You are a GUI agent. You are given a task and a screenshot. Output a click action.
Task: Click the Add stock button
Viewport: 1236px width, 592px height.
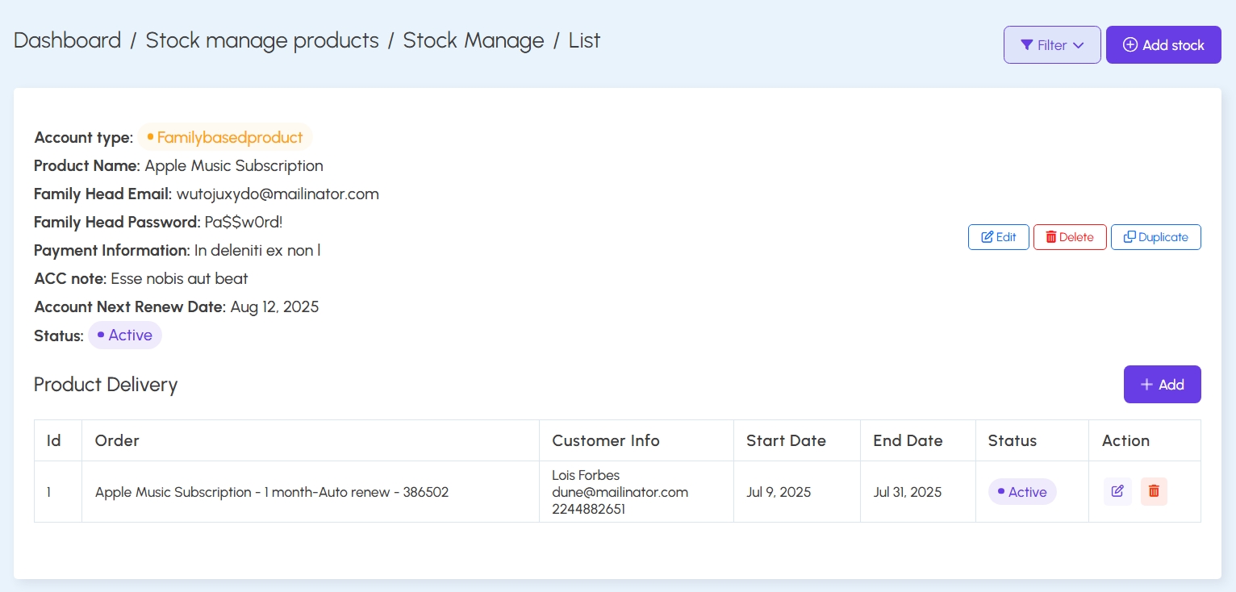point(1163,45)
